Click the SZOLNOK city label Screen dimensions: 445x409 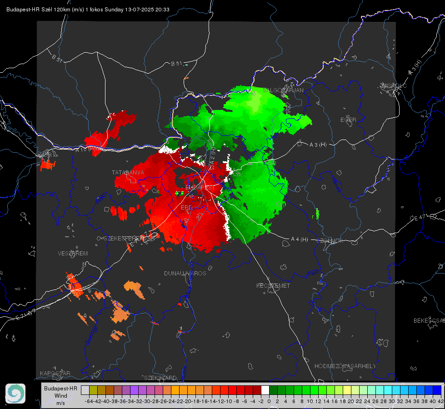coord(330,241)
